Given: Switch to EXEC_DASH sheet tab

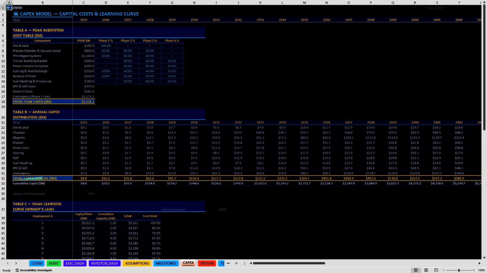Looking at the screenshot, I should coord(75,263).
